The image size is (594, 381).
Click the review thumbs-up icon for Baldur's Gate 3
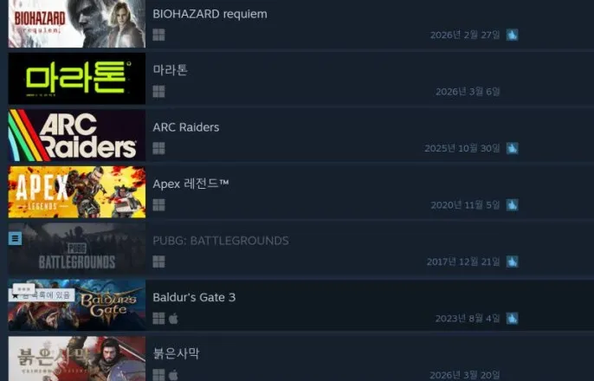[x=513, y=318]
